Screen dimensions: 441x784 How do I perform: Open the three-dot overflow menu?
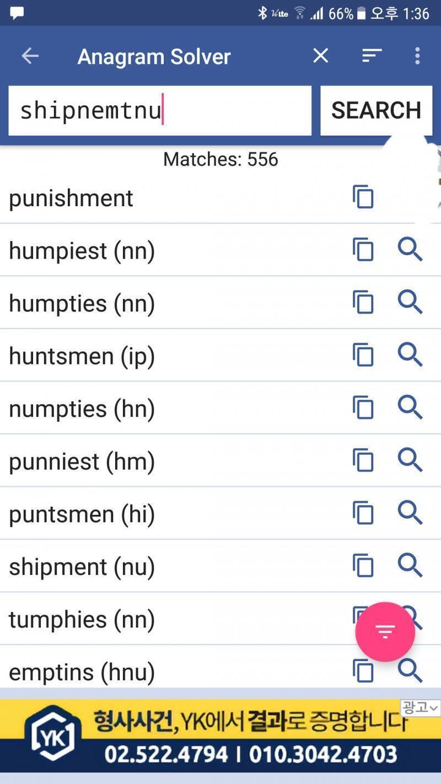pos(417,56)
